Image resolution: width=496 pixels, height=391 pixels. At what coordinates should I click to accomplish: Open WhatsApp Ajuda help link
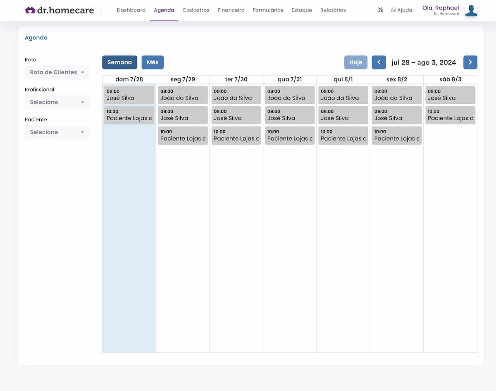tap(401, 10)
